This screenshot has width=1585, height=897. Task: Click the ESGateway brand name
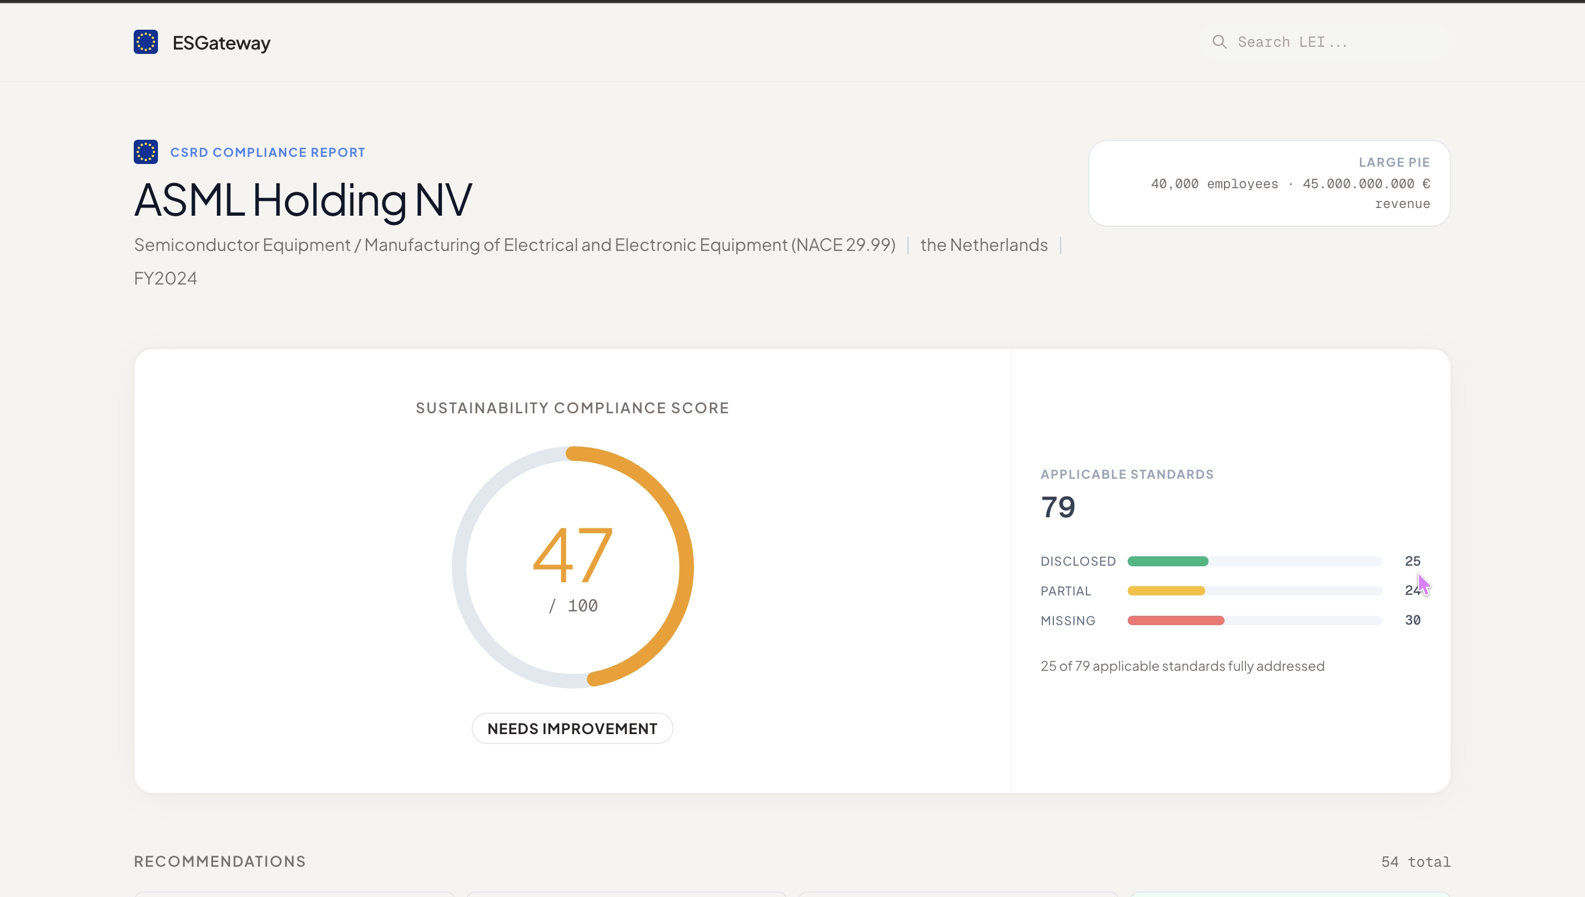221,43
